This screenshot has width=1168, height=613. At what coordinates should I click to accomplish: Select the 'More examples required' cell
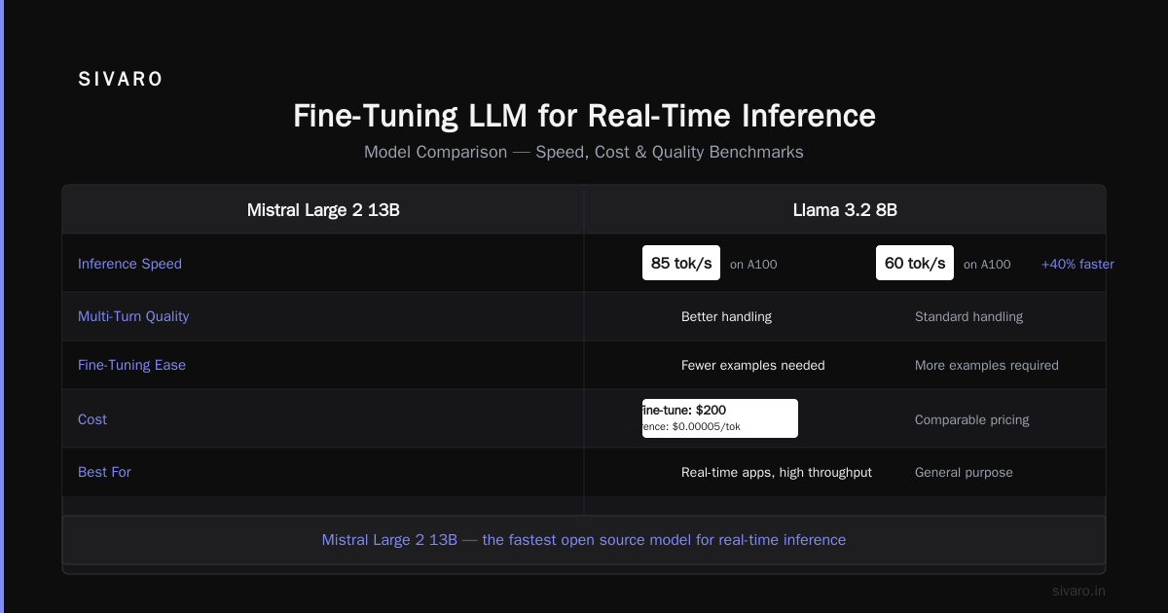(x=986, y=365)
